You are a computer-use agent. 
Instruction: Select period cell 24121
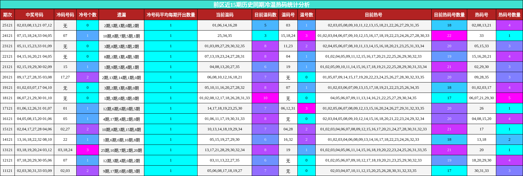8,36
